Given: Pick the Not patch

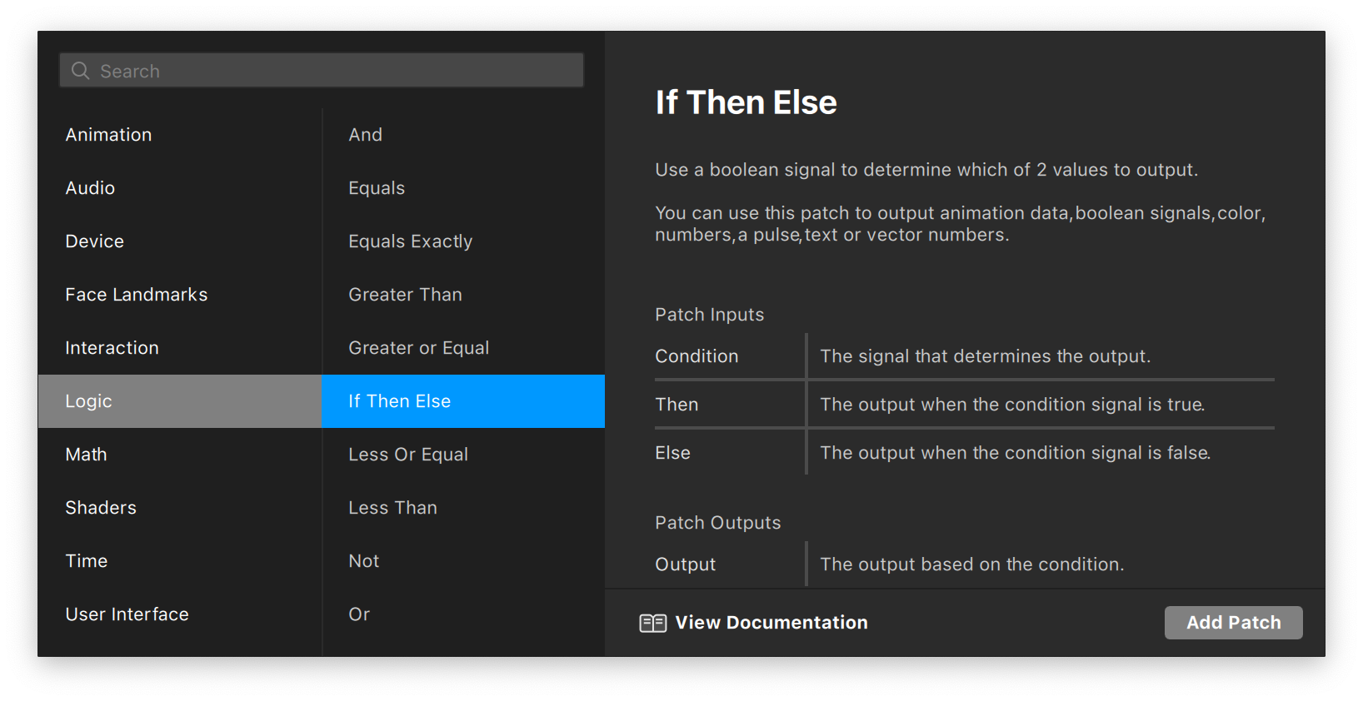Looking at the screenshot, I should click(363, 561).
